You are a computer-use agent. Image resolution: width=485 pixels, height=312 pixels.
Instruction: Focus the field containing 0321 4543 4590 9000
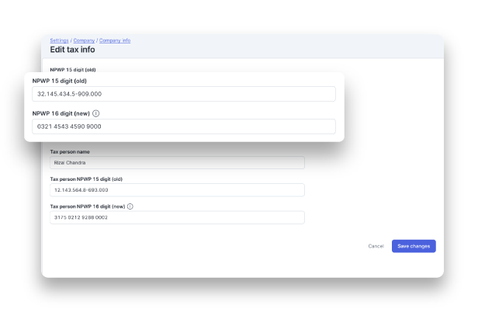pos(184,127)
